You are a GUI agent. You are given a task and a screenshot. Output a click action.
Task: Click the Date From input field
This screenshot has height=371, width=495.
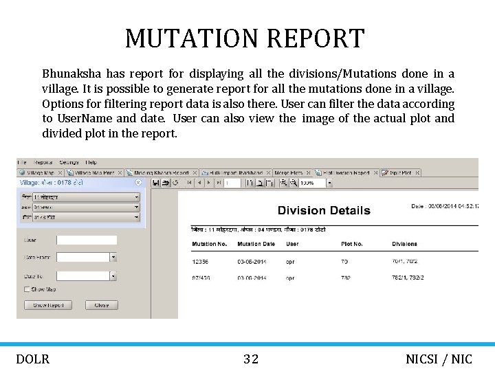click(x=83, y=258)
